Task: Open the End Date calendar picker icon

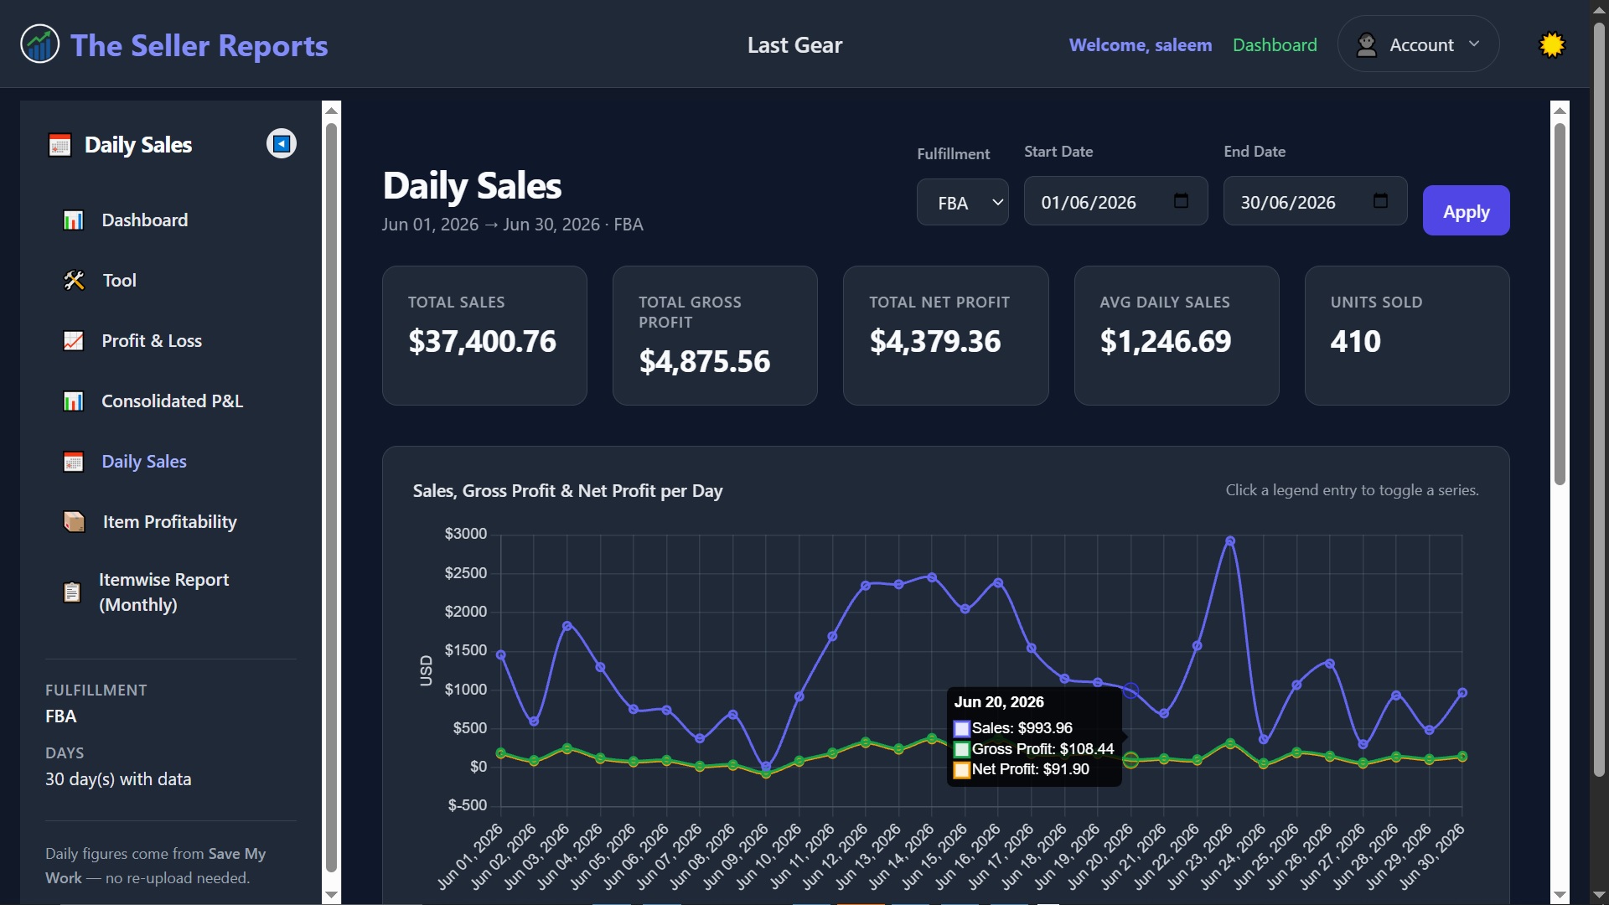Action: 1380,200
